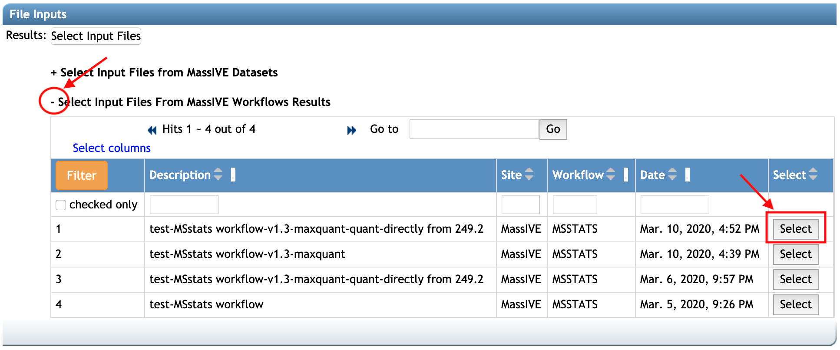Click the Select Input Files button
The width and height of the screenshot is (840, 350).
(x=96, y=36)
